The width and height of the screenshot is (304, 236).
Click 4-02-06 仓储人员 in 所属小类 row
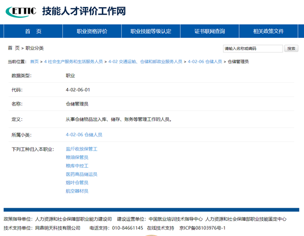click(x=84, y=135)
